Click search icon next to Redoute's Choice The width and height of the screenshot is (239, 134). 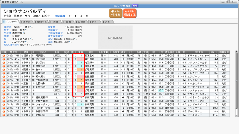pos(75,39)
